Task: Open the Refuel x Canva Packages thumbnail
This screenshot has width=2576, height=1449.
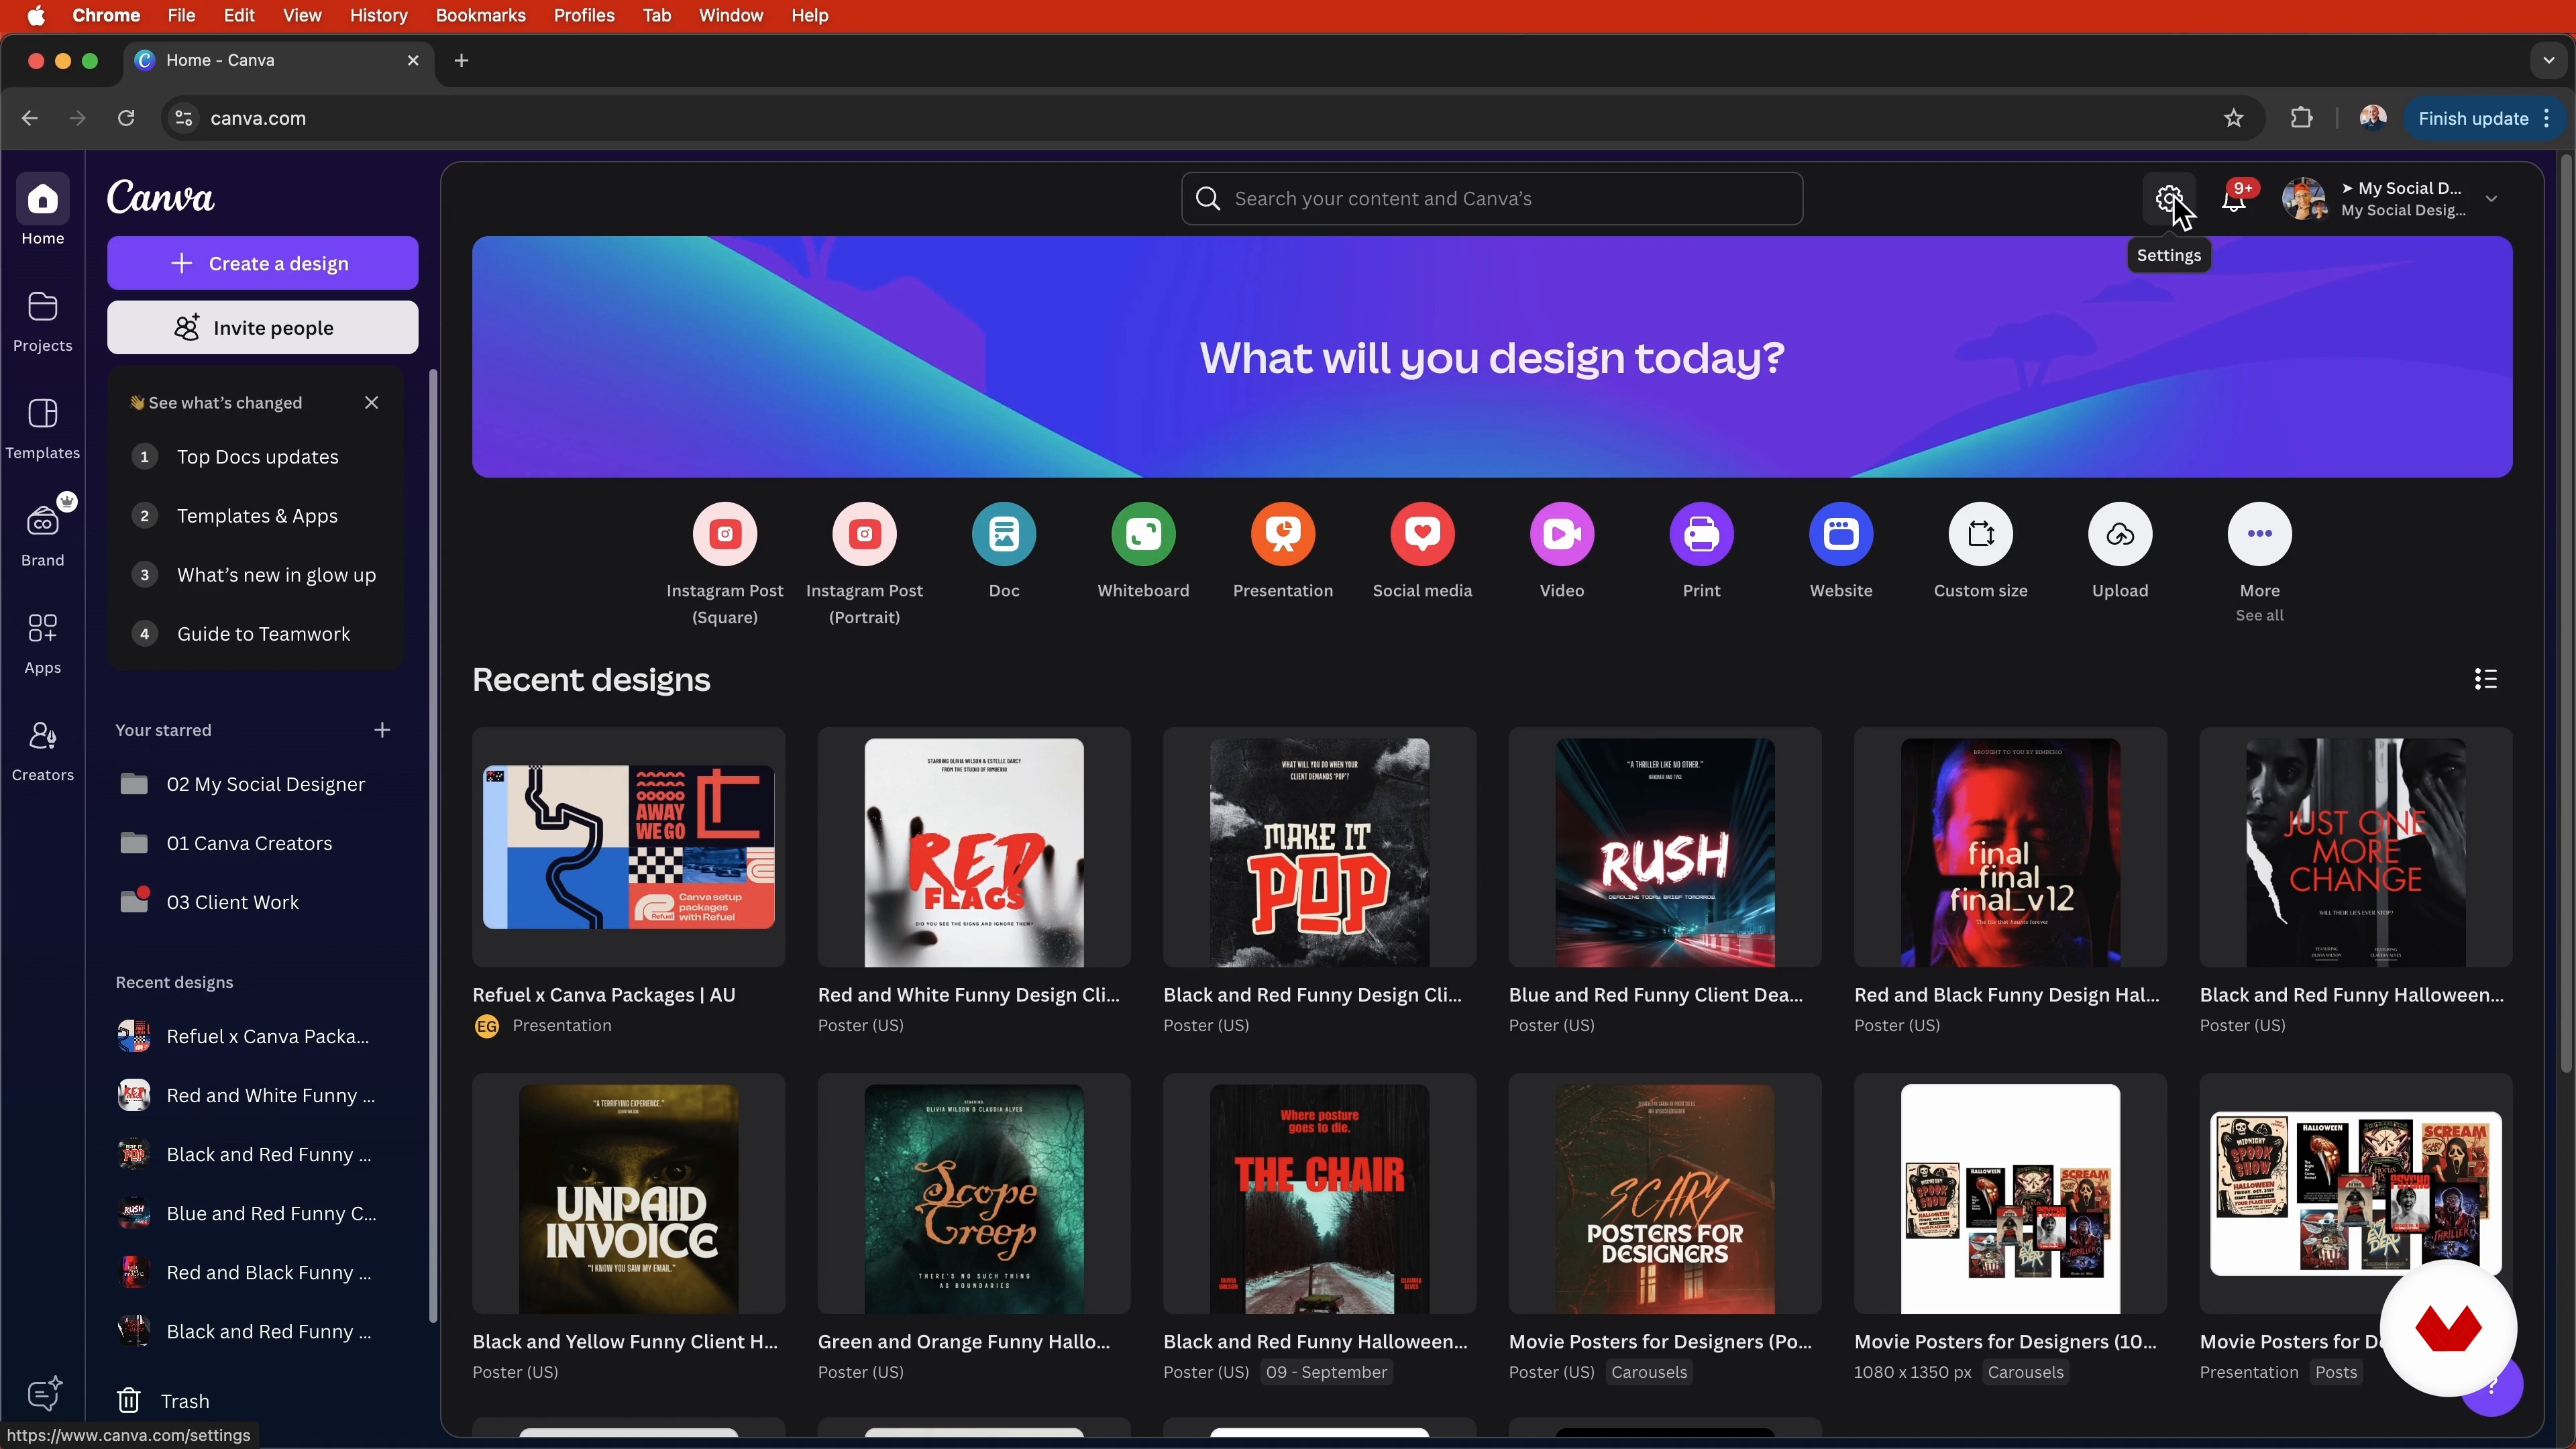Action: tap(628, 847)
